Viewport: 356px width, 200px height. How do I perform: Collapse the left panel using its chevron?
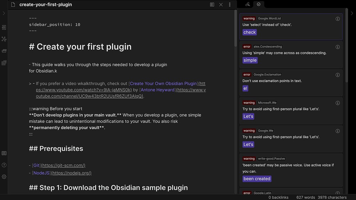pyautogui.click(x=4, y=13)
